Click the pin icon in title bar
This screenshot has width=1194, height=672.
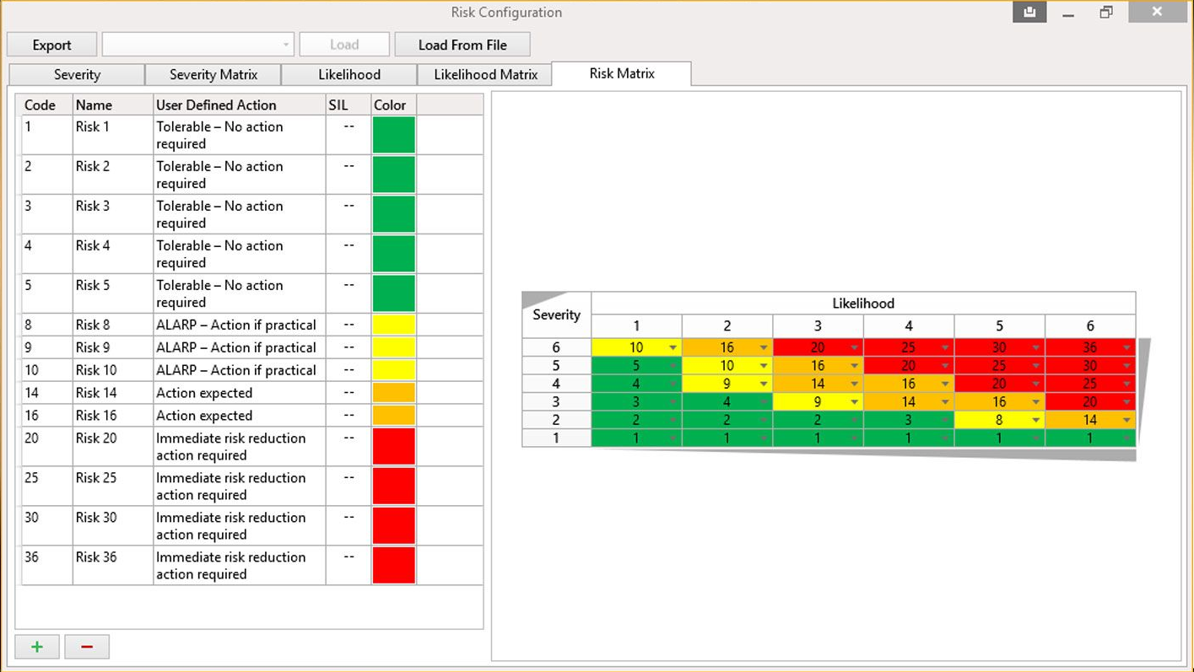1029,13
